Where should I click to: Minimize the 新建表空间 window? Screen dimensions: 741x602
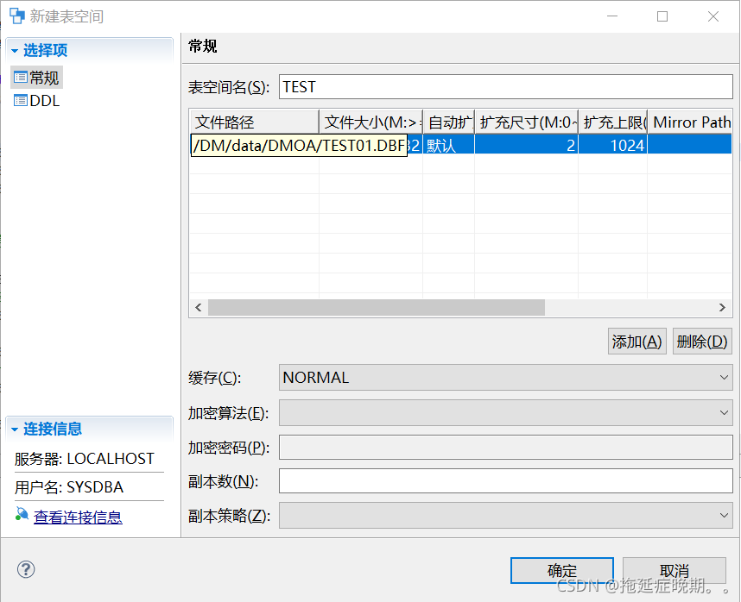(x=612, y=16)
